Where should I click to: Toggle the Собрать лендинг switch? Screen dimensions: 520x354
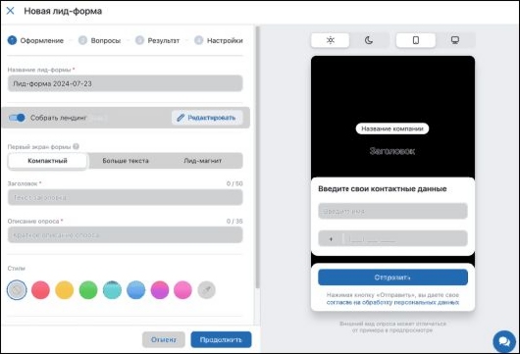click(17, 118)
